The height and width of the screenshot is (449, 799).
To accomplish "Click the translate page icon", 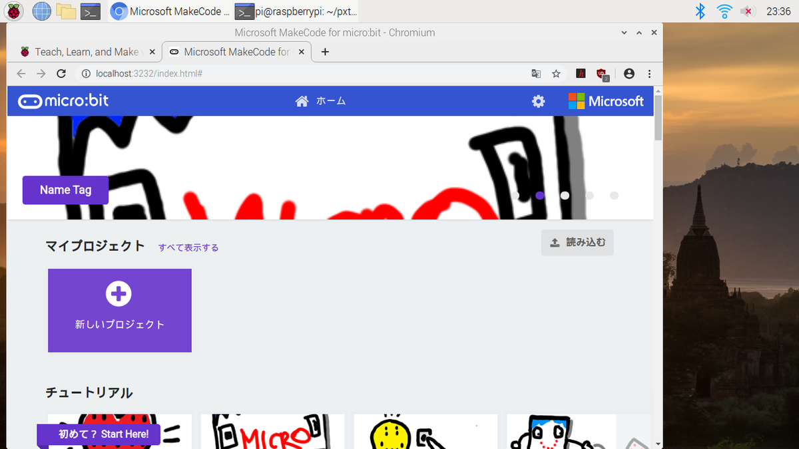I will point(536,74).
